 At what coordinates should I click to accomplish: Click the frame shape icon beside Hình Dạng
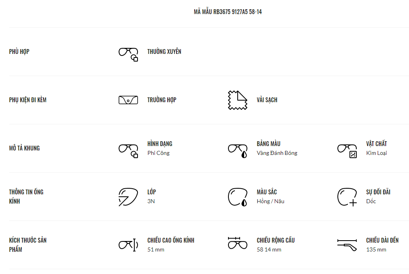(128, 150)
